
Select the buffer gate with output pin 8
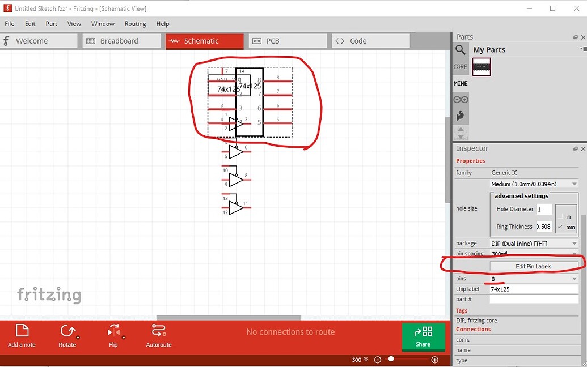[236, 180]
